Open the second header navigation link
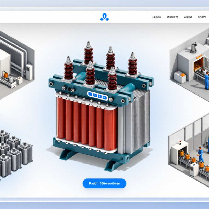 coord(172,17)
